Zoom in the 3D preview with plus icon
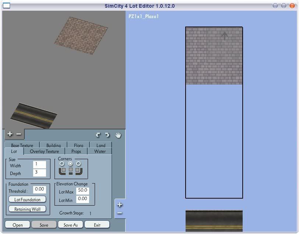Viewport: 299px width, 234px height. (x=10, y=134)
